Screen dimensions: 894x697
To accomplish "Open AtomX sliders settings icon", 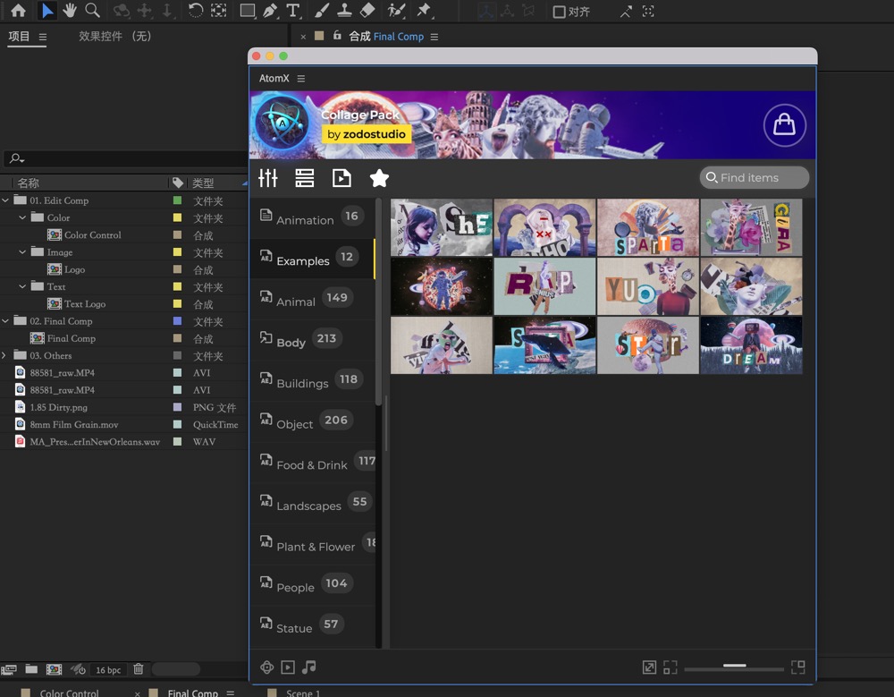I will tap(268, 178).
